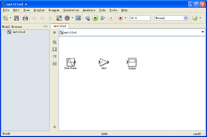The width and height of the screenshot is (207, 137).
Task: Open the View menu
Action: click(26, 10)
